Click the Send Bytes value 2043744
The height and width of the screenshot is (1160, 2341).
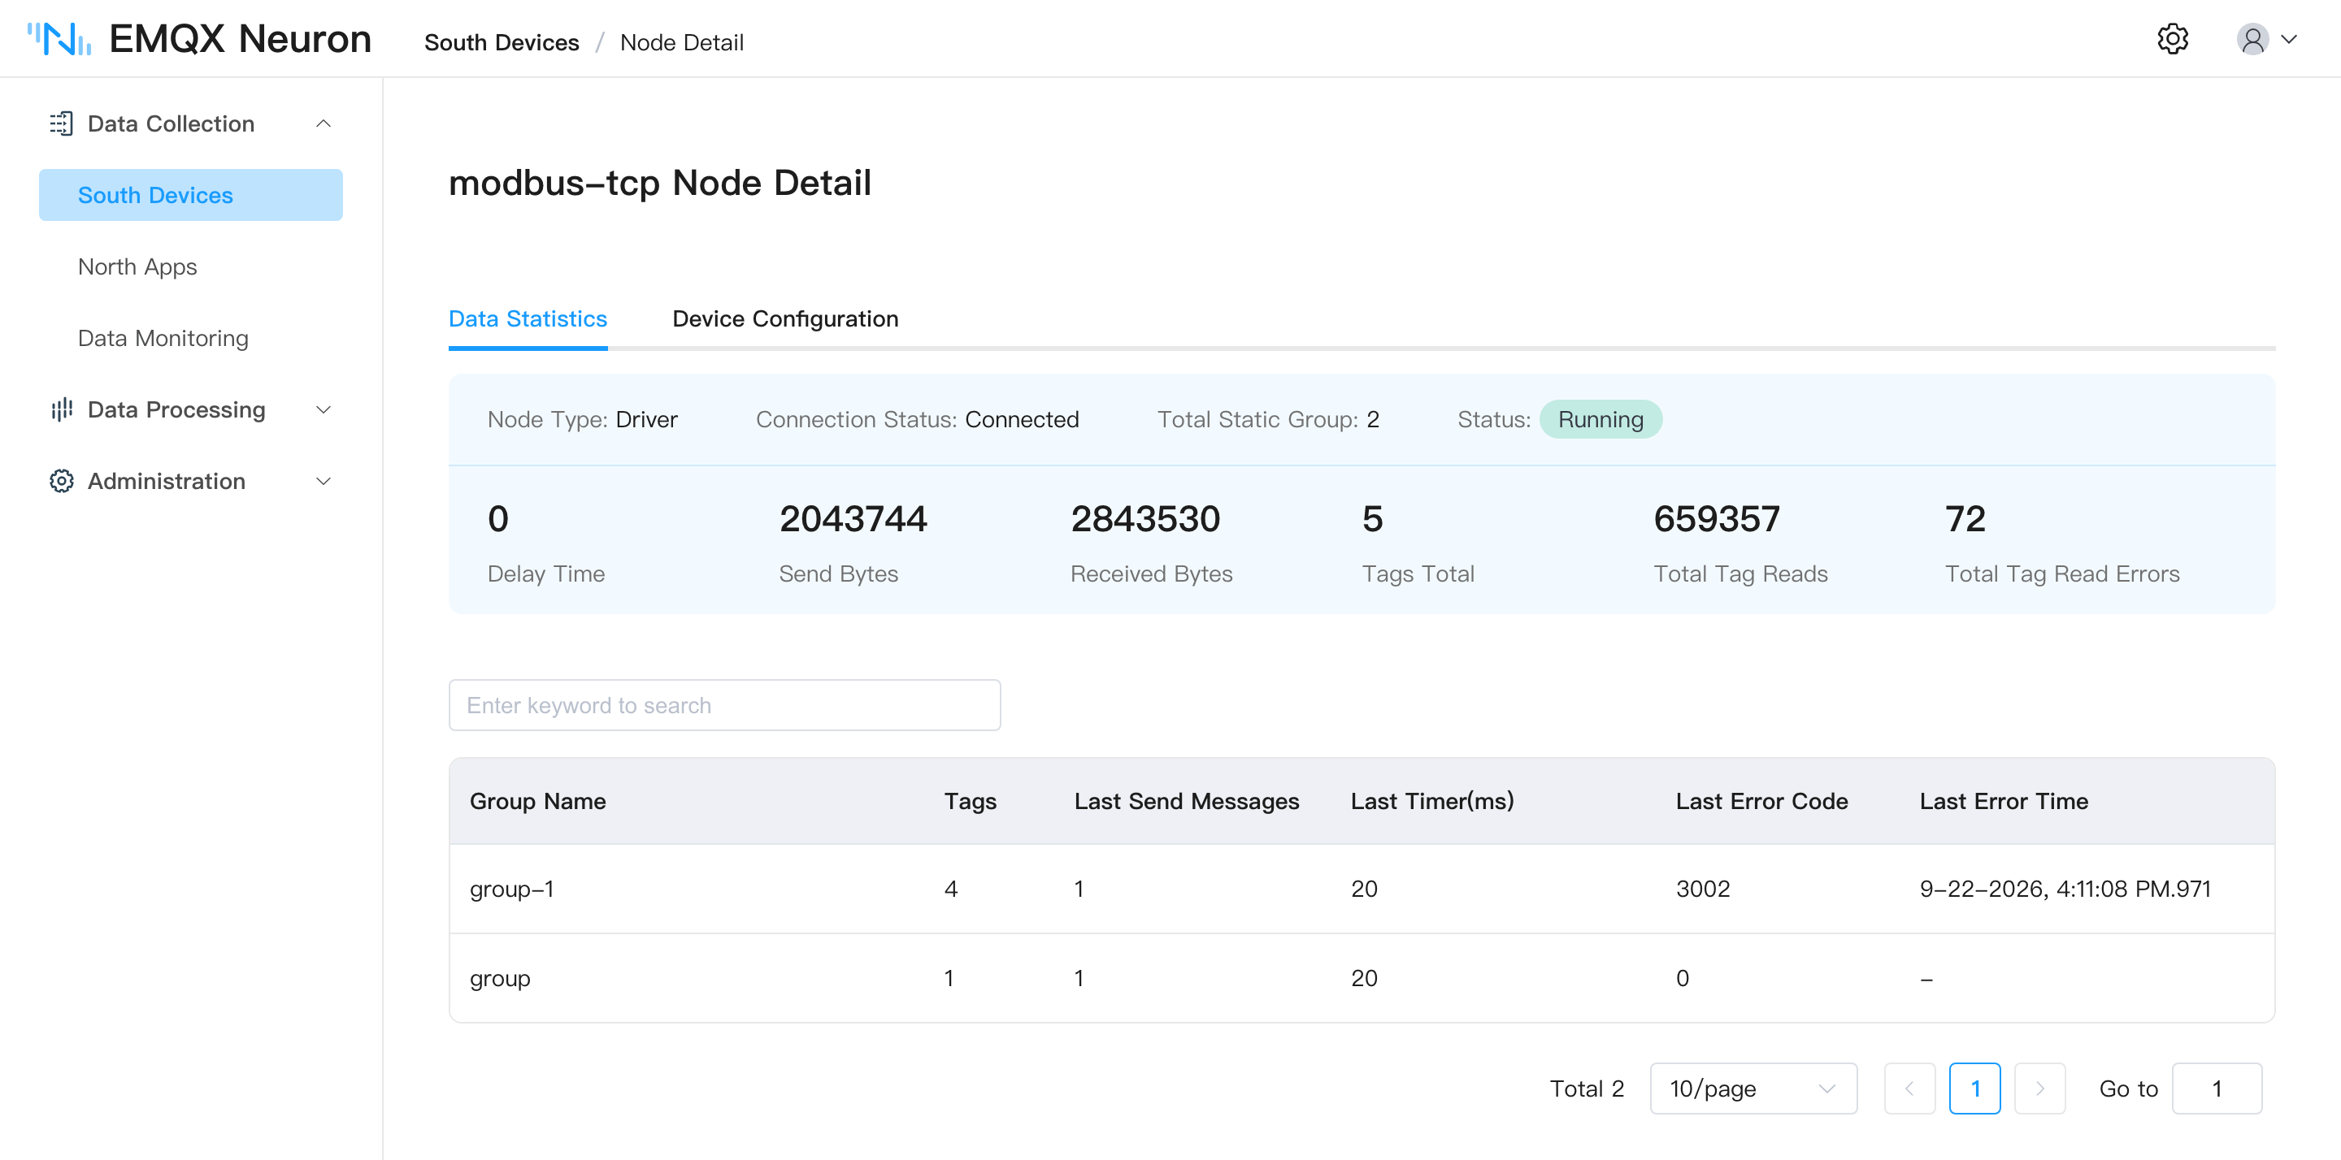click(x=853, y=519)
